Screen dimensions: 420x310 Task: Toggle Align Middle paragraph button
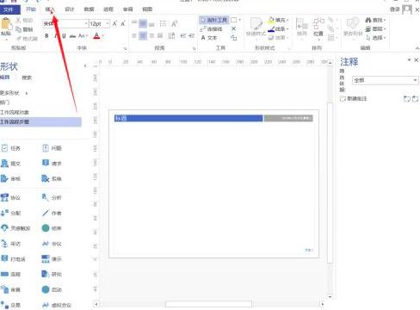coord(143,23)
